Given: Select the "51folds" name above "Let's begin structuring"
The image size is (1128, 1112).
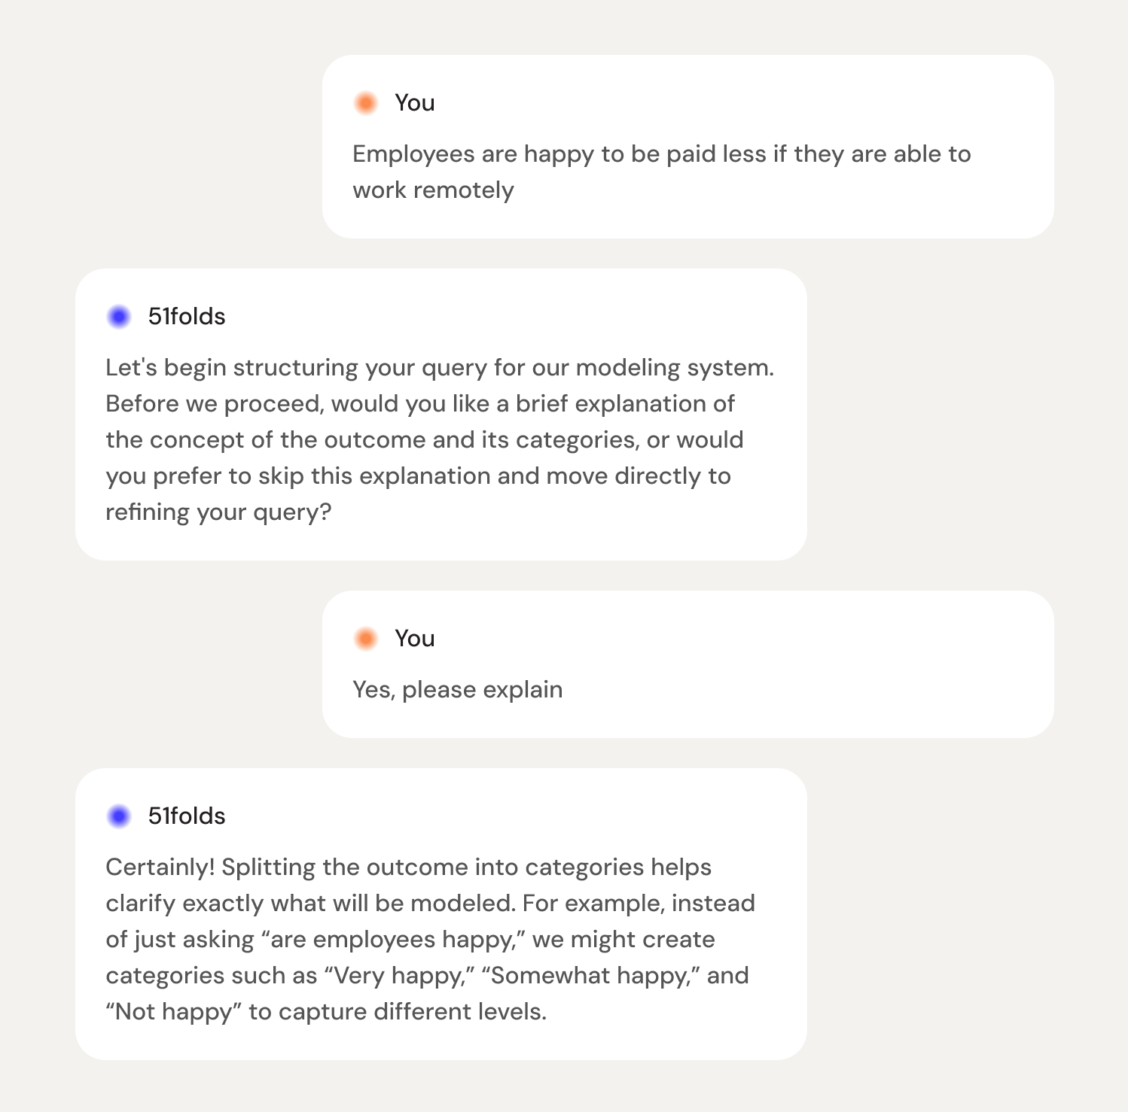Looking at the screenshot, I should tap(187, 317).
